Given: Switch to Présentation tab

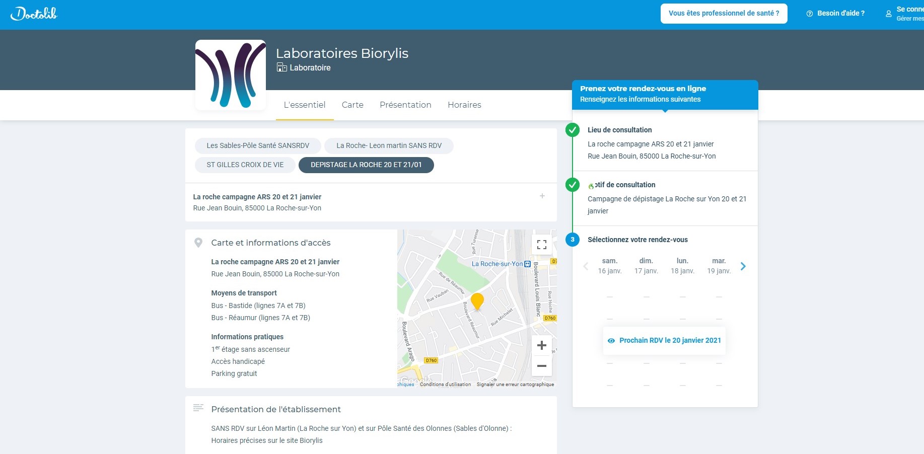Looking at the screenshot, I should (405, 105).
